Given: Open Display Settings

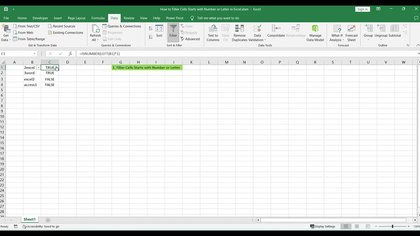Looking at the screenshot, I should coord(323,226).
